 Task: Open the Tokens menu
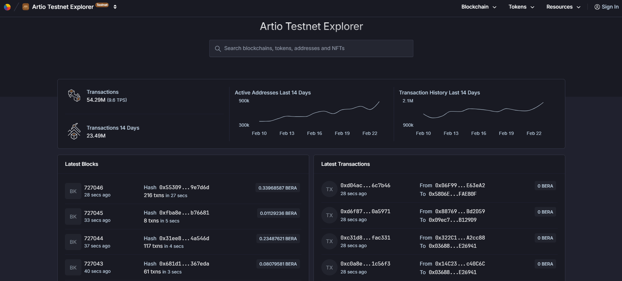click(521, 7)
